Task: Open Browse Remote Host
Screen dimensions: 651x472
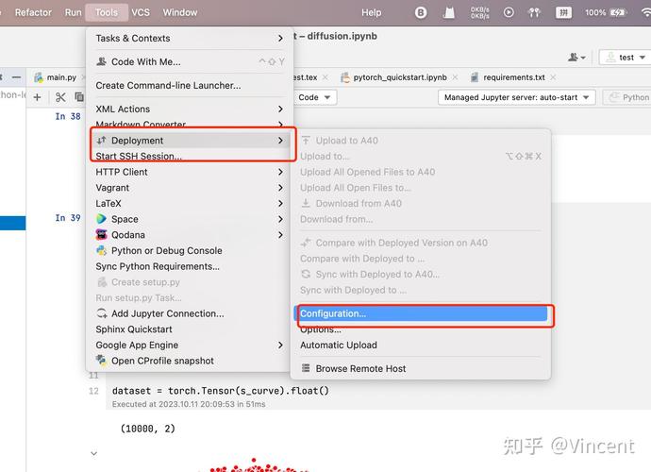Action: click(421, 368)
